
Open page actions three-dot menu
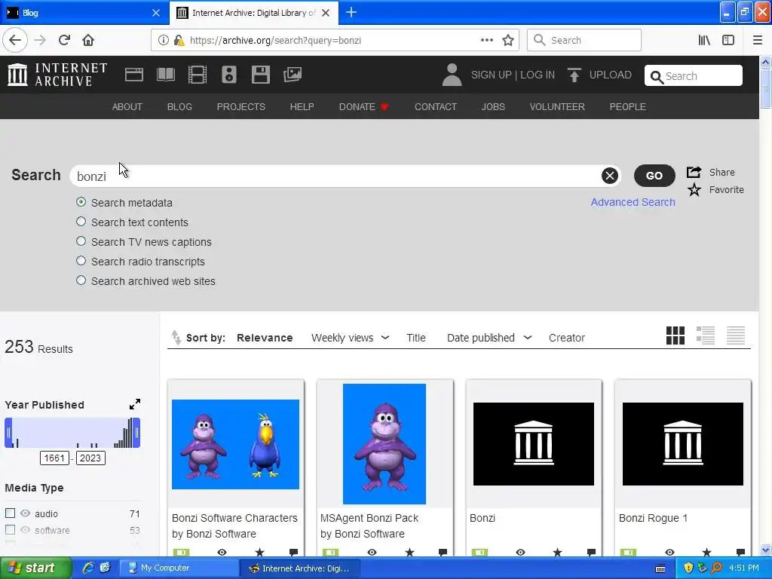(x=486, y=40)
